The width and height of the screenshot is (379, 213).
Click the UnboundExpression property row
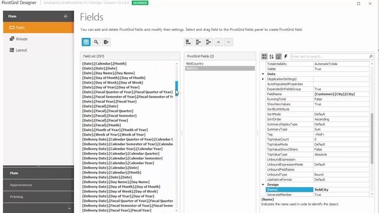point(317,160)
